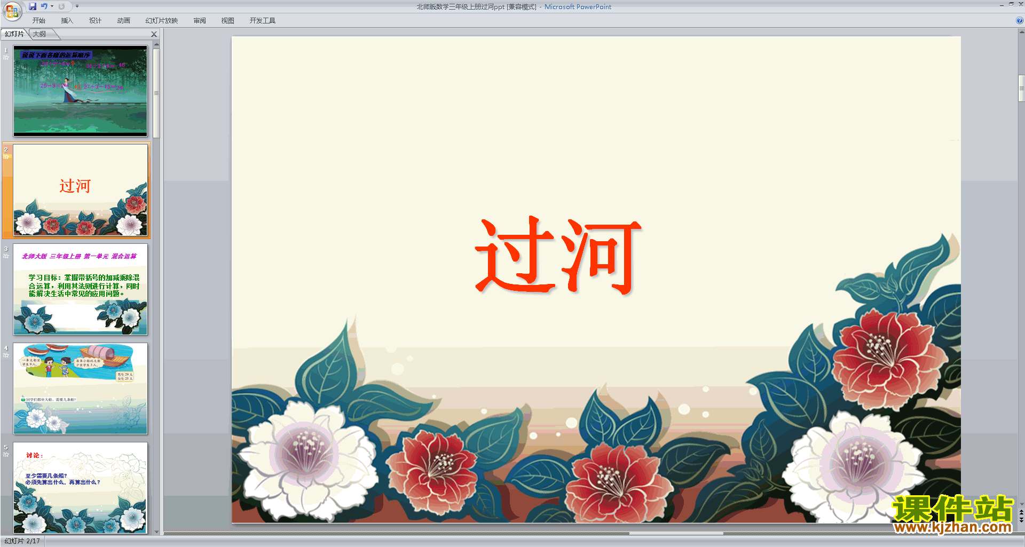Image resolution: width=1025 pixels, height=547 pixels.
Task: Go to previous slide double-arrow button
Action: (1021, 512)
